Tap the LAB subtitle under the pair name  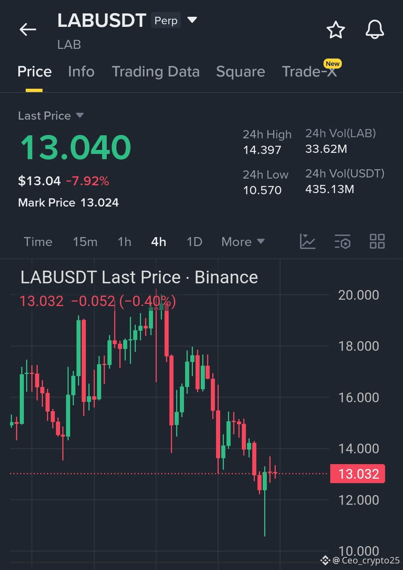click(69, 45)
